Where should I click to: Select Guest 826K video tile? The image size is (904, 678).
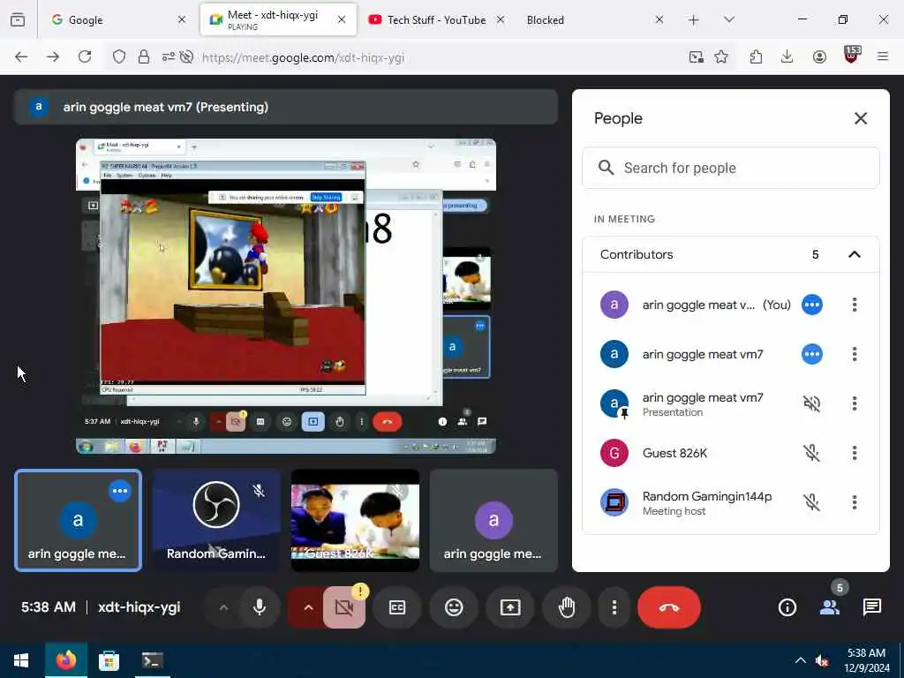355,521
